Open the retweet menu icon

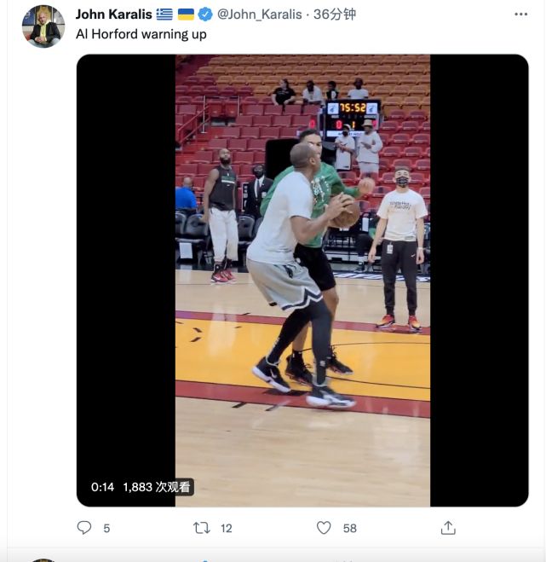pyautogui.click(x=202, y=528)
